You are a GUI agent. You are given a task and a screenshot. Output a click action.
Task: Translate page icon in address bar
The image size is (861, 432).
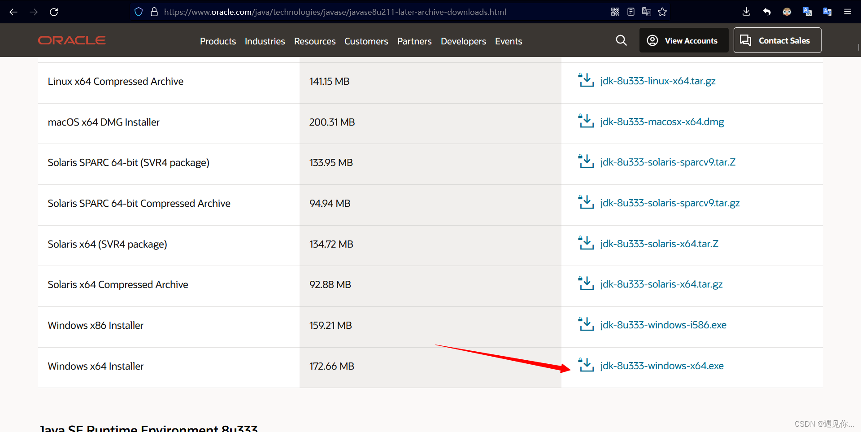pyautogui.click(x=647, y=12)
